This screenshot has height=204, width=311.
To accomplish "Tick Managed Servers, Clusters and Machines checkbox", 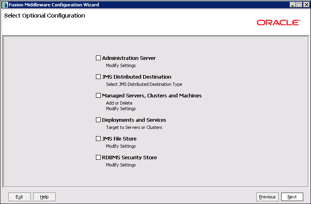I will (98, 95).
